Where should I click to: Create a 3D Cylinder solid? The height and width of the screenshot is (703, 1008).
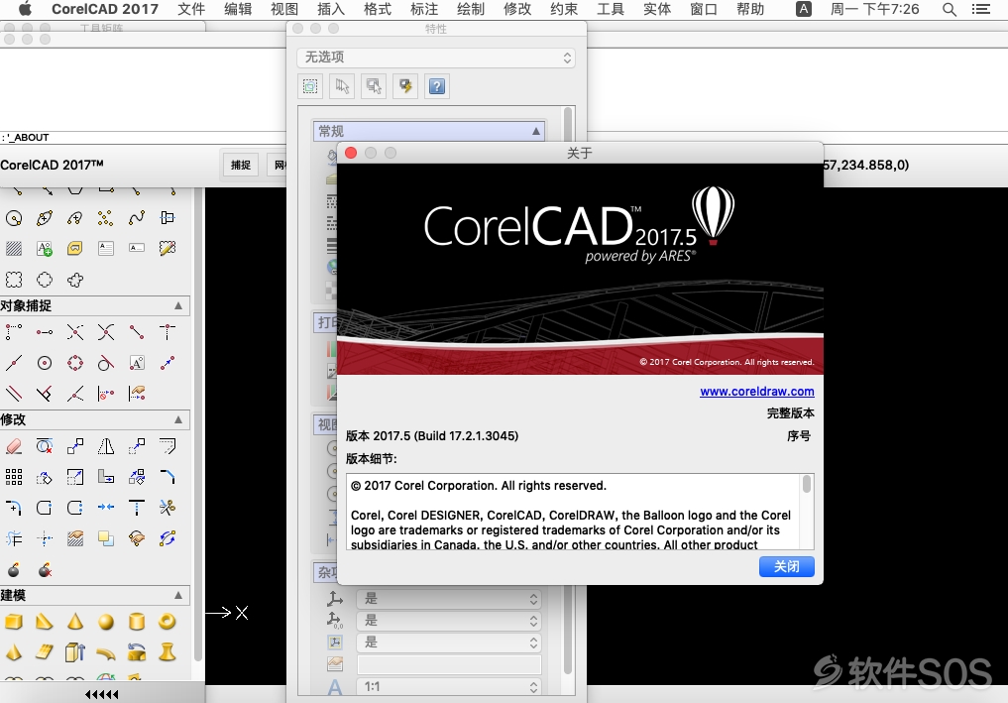tap(137, 622)
